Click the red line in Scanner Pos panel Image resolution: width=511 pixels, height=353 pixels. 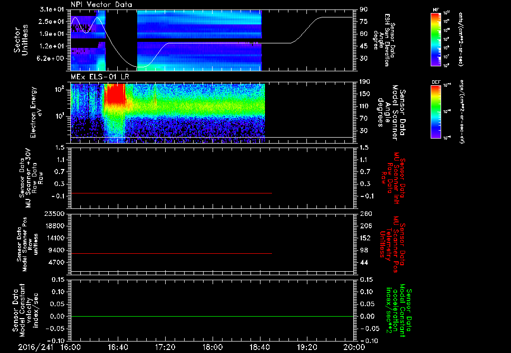pos(171,253)
